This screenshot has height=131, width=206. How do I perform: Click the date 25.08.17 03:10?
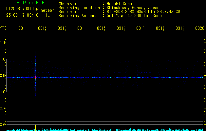tap(22, 15)
